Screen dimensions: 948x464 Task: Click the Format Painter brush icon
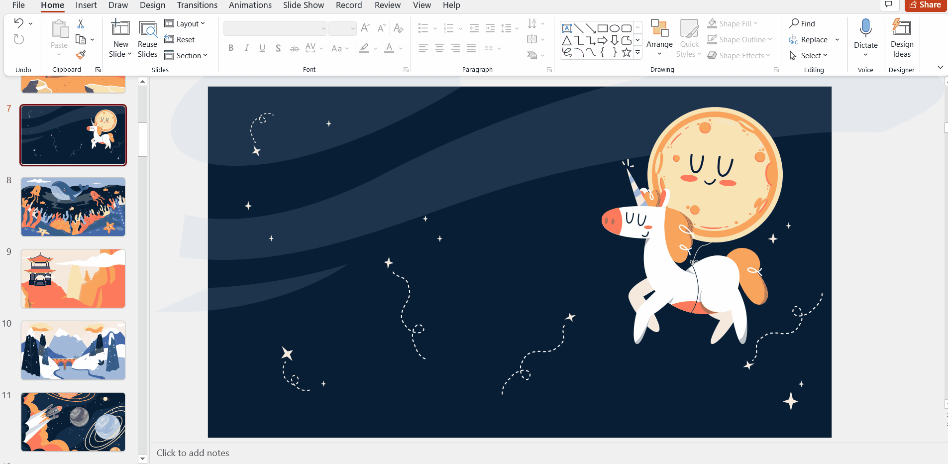tap(81, 55)
